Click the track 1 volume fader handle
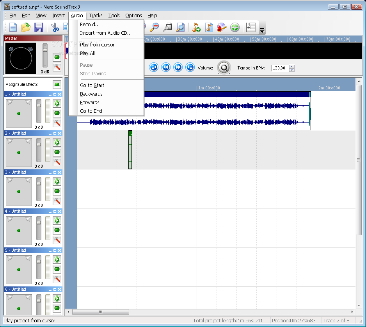Viewport: 366px width, 327px height. point(39,105)
